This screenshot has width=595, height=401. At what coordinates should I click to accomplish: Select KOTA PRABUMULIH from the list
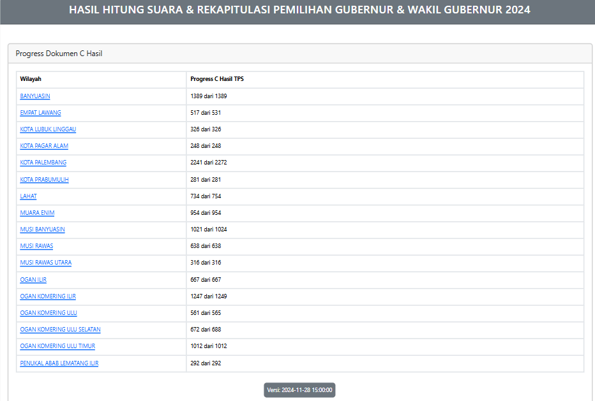point(42,179)
